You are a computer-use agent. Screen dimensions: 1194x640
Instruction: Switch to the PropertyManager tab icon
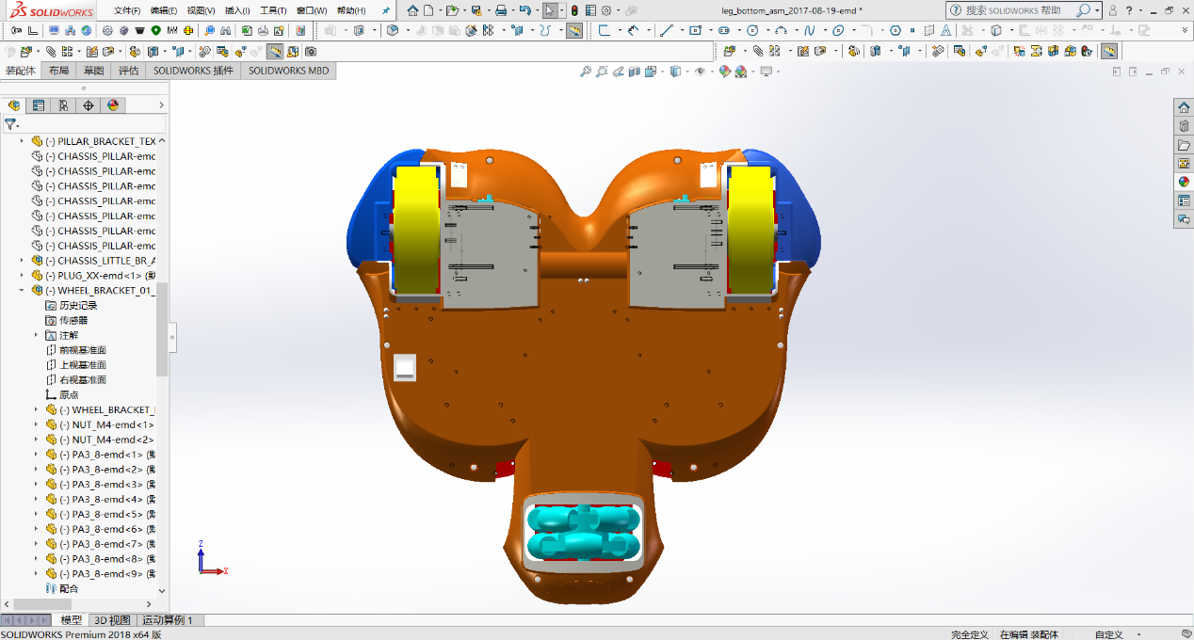coord(38,105)
